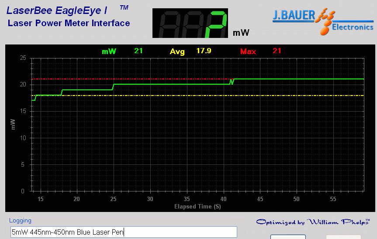Screen dimensions: 377x239
Task: Click the 40 label on the time axis
Action: click(x=223, y=199)
